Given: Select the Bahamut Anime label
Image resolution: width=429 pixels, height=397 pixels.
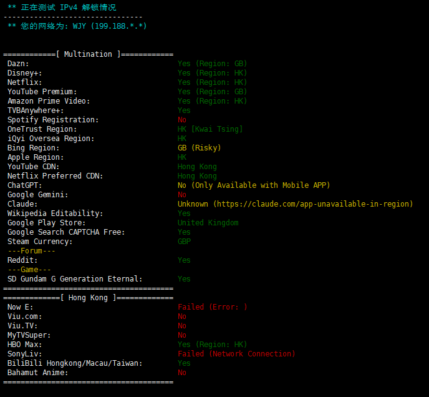Looking at the screenshot, I should [38, 373].
